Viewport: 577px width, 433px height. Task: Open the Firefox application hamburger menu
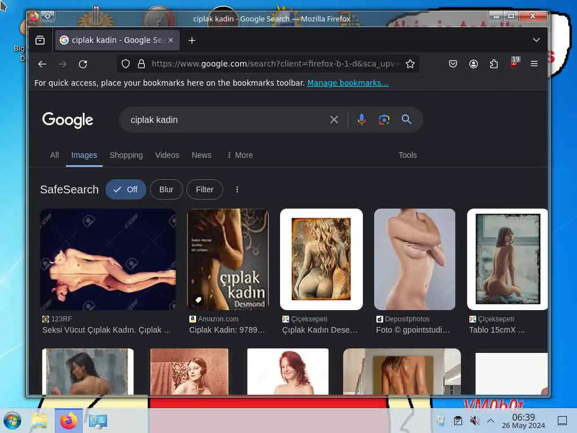tap(534, 64)
